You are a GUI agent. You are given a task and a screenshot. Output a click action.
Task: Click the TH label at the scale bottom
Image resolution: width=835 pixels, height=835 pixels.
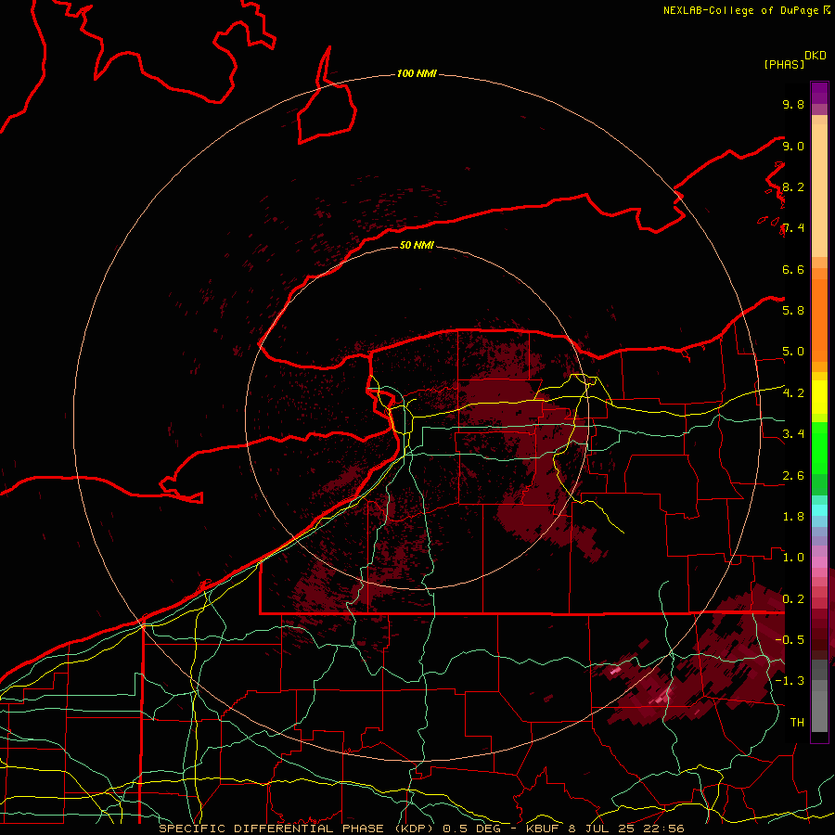[x=797, y=722]
